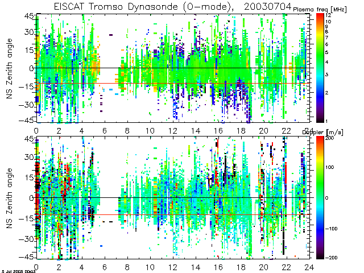Click the 'Doppler [m/s]' colorbar label
The height and width of the screenshot is (273, 364).
click(x=322, y=133)
